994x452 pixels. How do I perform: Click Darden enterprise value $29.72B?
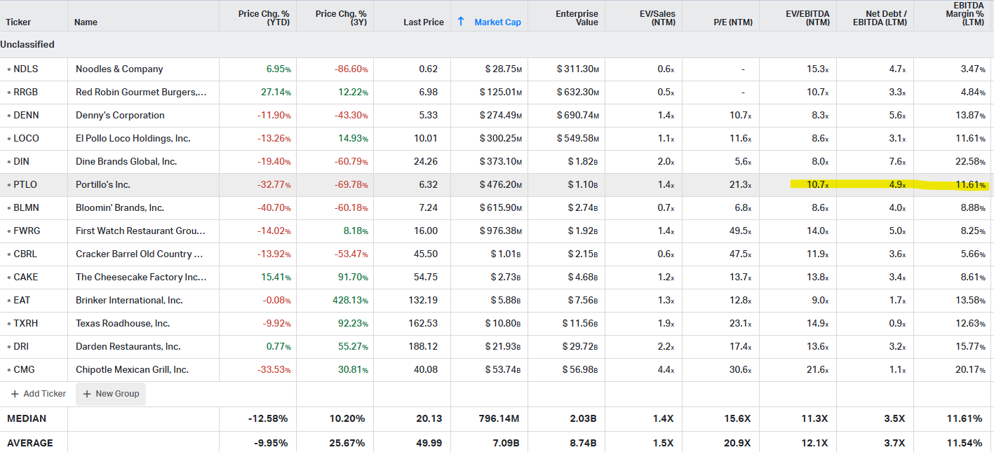tap(580, 346)
